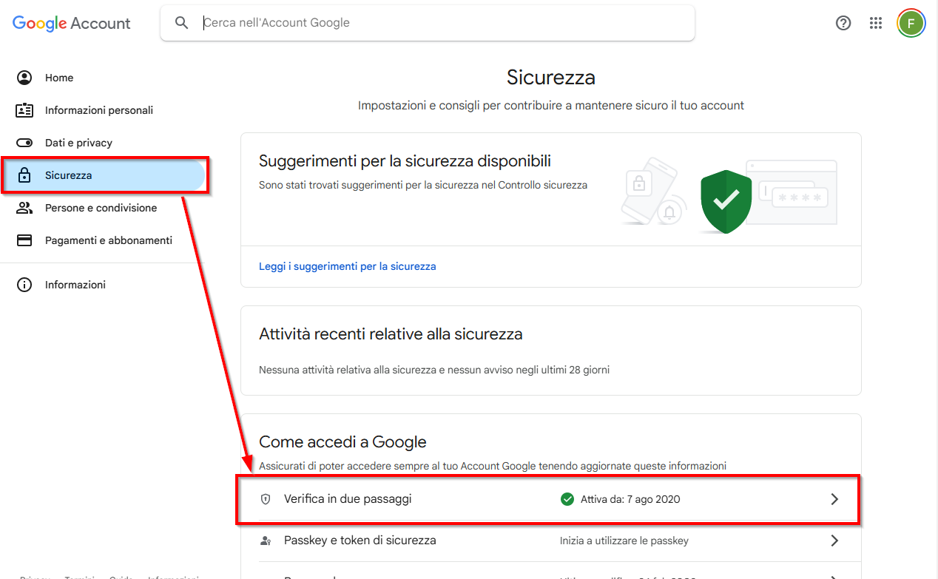Open the Google apps grid
This screenshot has height=579, width=938.
pyautogui.click(x=876, y=23)
